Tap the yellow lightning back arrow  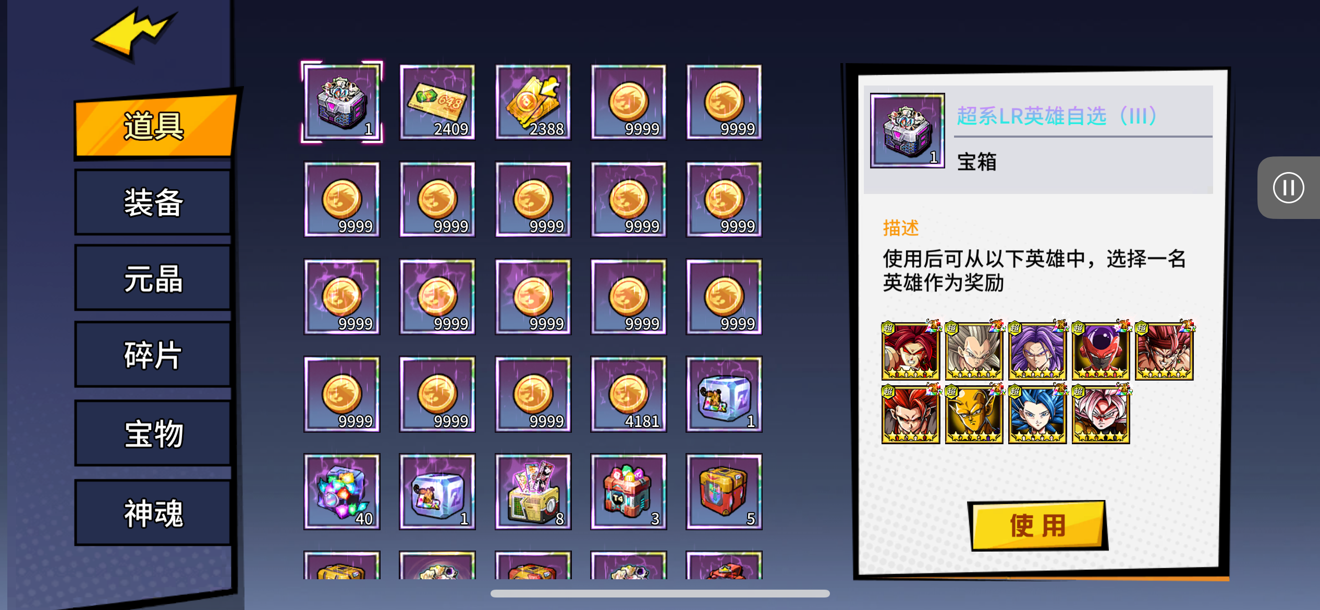[134, 33]
